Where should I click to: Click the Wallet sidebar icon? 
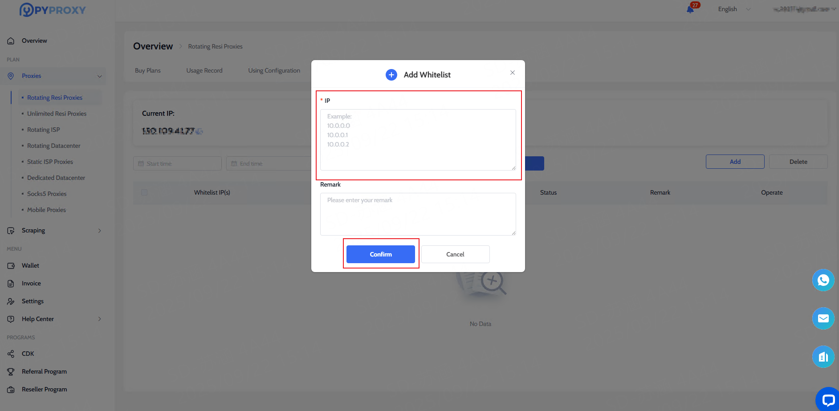tap(11, 266)
